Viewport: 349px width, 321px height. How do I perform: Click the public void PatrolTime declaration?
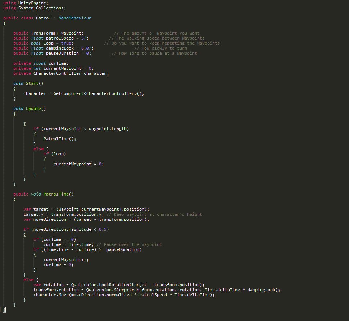(43, 194)
